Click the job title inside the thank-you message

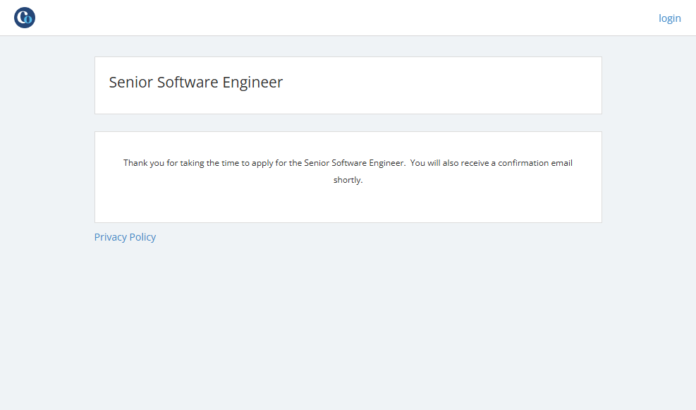[x=354, y=163]
